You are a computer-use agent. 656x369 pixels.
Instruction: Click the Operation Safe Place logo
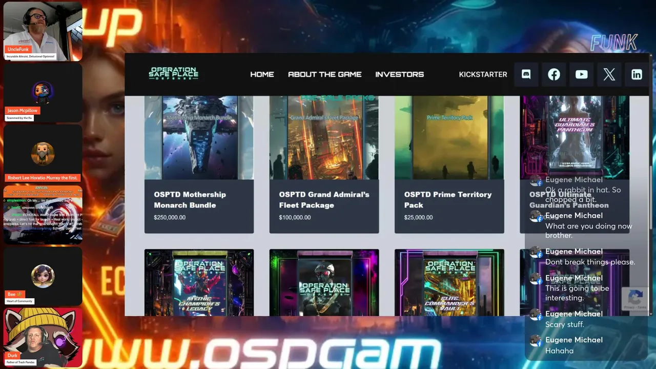pyautogui.click(x=173, y=73)
